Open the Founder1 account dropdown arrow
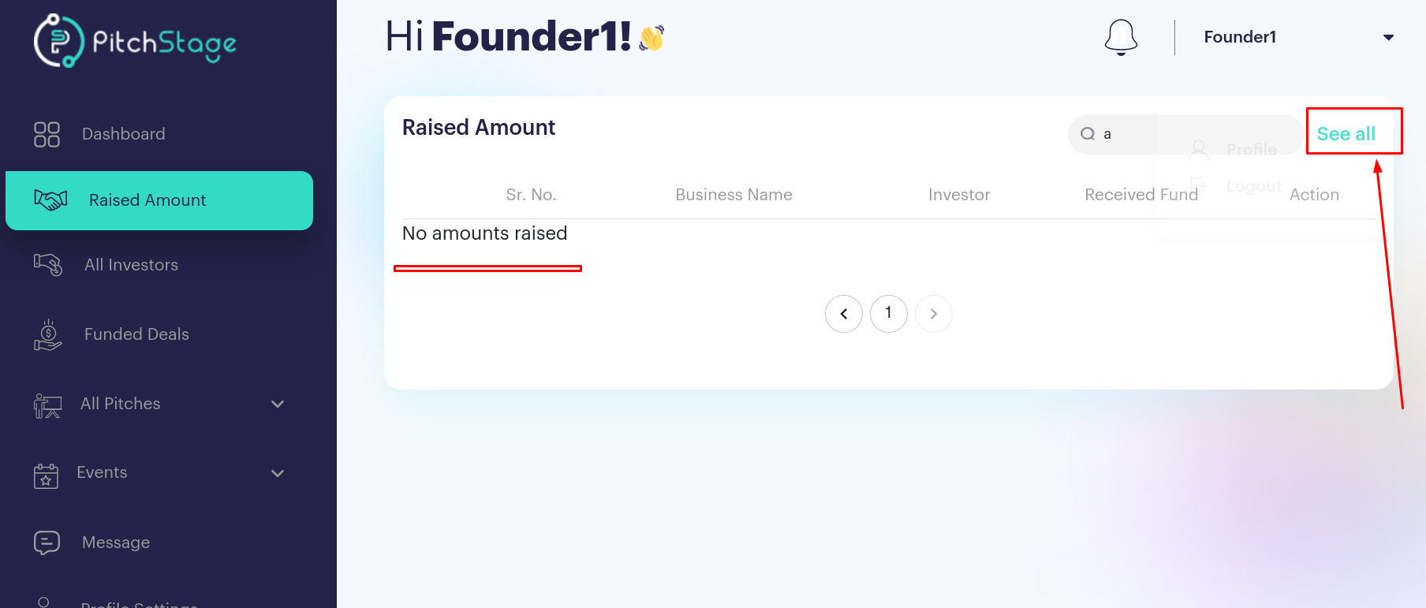This screenshot has height=608, width=1426. 1388,37
